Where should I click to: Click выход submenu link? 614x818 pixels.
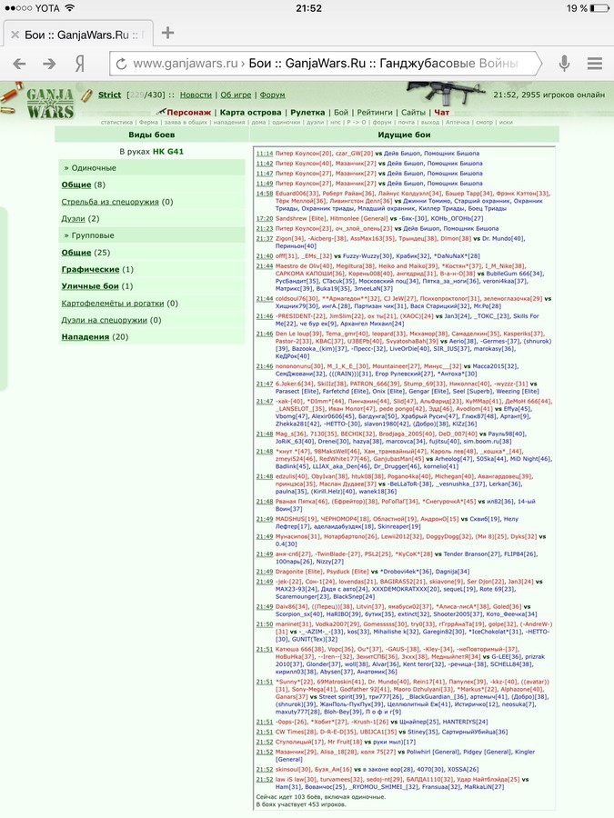point(430,122)
